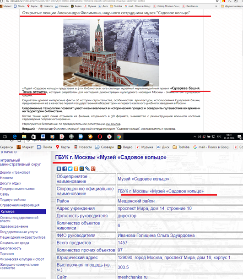
Task: Click upper browser address bar URL
Action: 78,1
